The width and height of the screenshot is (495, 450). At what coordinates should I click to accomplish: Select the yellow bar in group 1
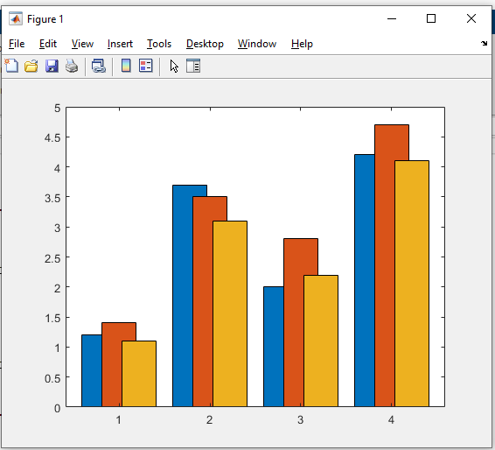[x=139, y=374]
